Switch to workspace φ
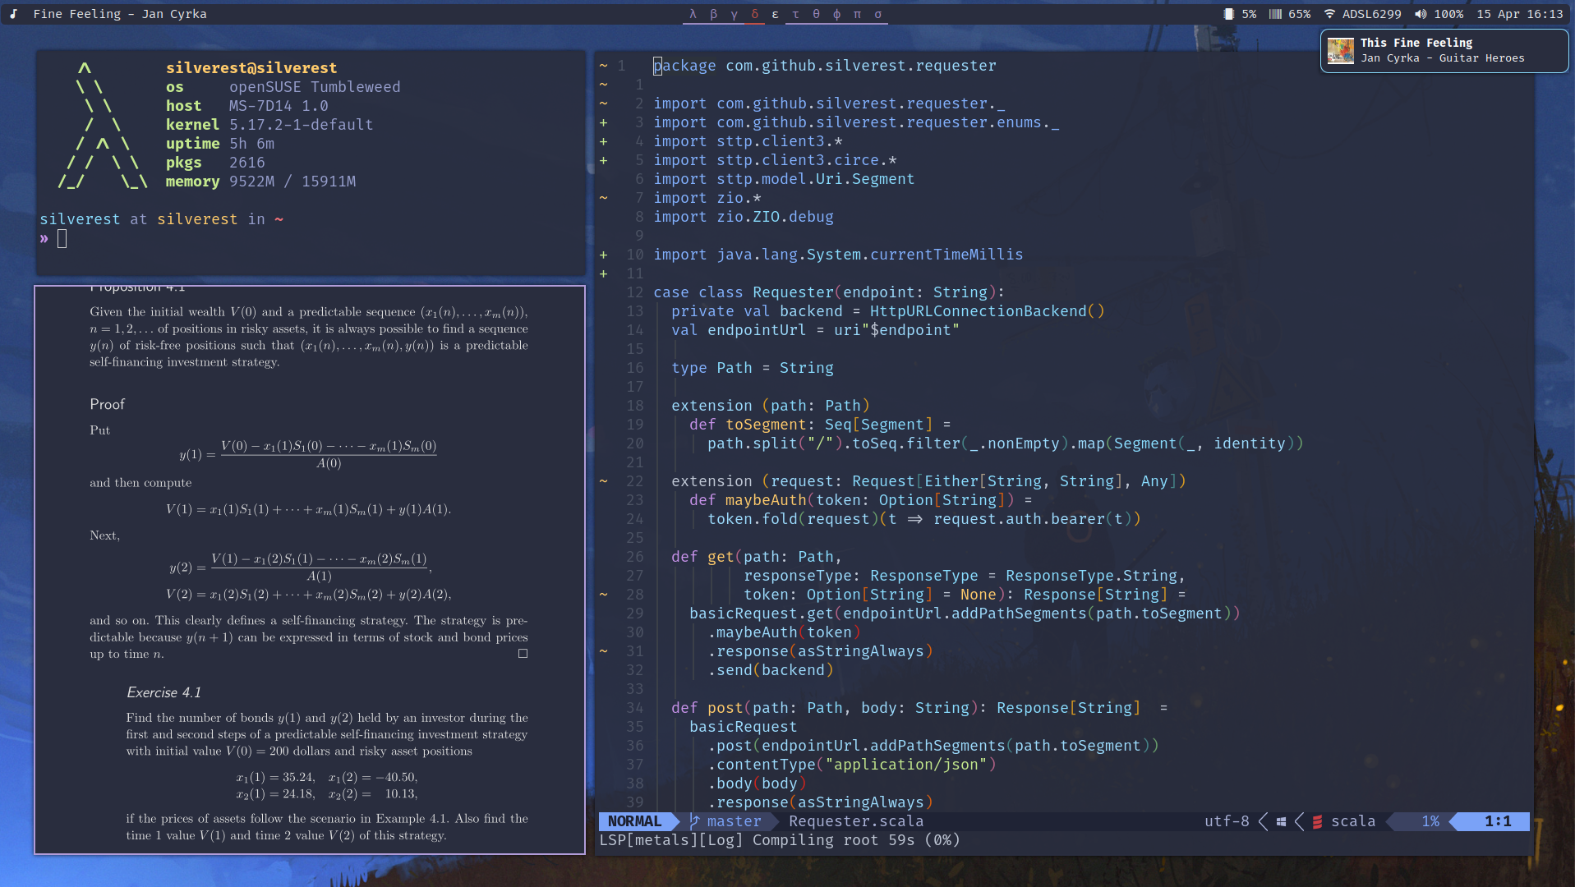Viewport: 1575px width, 887px height. [836, 14]
